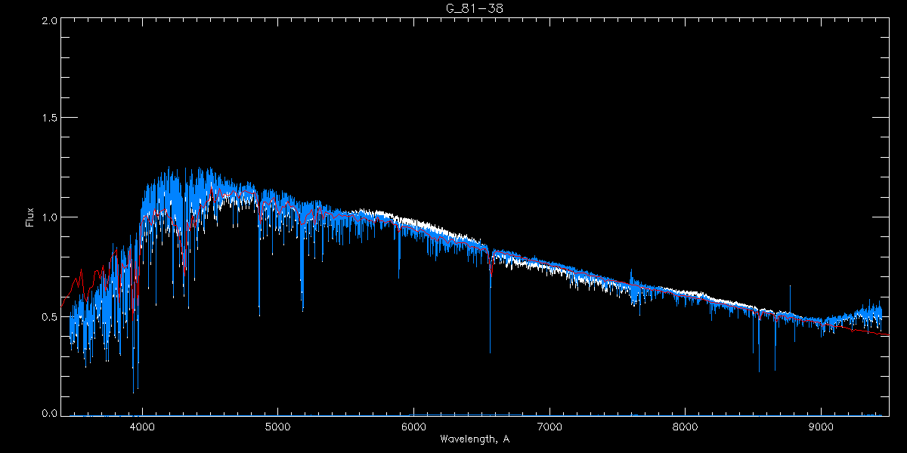This screenshot has width=907, height=453.
Task: Click the 2.0 flux tick label
Action: [50, 20]
